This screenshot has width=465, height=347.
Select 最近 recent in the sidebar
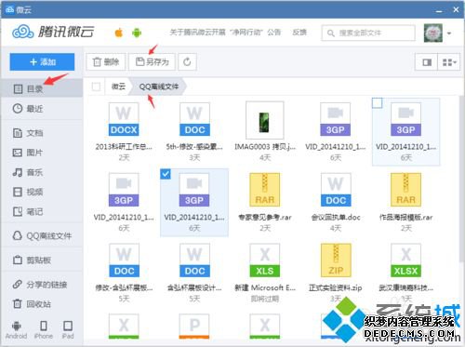point(42,109)
